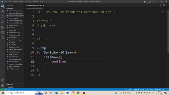
Task: Open the Run and Debug view
Action: tap(3, 22)
